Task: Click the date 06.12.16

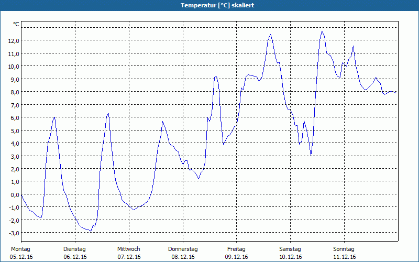Action: pos(75,257)
